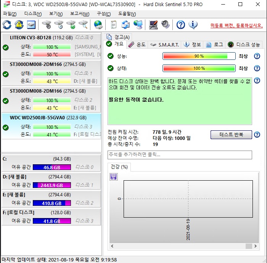Switch to the 정보 tab
The image size is (267, 263).
pos(192,45)
